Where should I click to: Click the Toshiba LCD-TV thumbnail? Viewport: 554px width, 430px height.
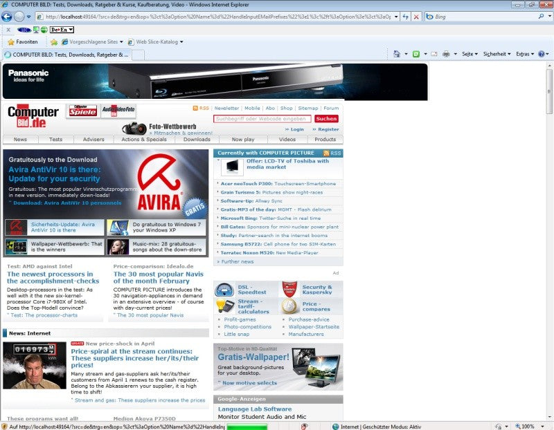(x=232, y=167)
